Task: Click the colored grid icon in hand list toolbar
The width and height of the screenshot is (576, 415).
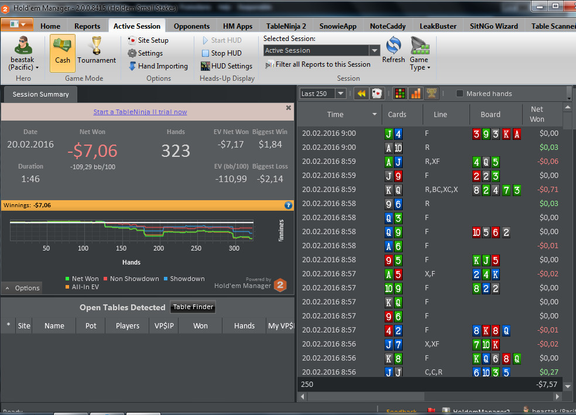Action: pos(400,94)
